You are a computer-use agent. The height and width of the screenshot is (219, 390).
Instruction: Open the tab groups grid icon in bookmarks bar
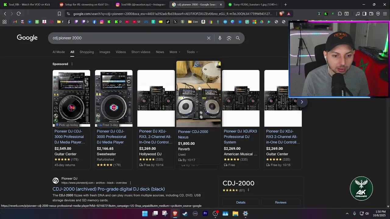tap(5, 22)
